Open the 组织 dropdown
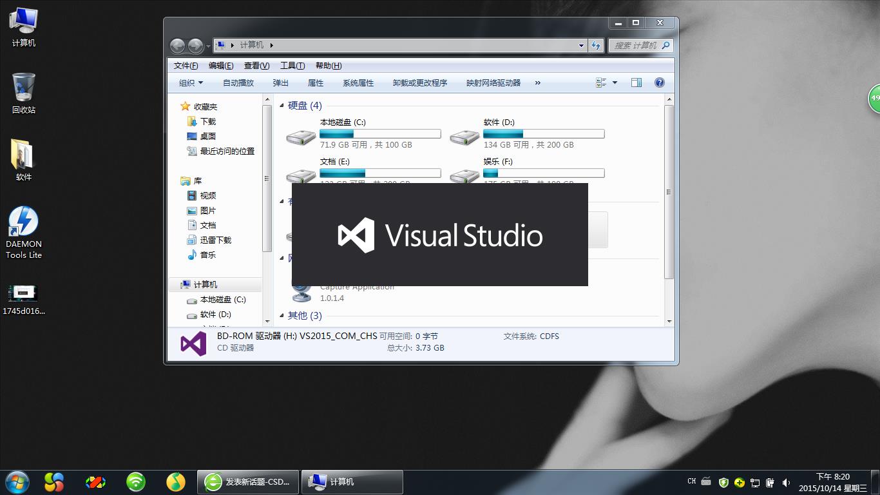This screenshot has width=880, height=495. pos(191,82)
